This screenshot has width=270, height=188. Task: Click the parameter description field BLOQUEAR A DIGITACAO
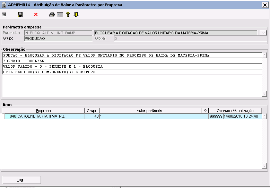pos(176,33)
